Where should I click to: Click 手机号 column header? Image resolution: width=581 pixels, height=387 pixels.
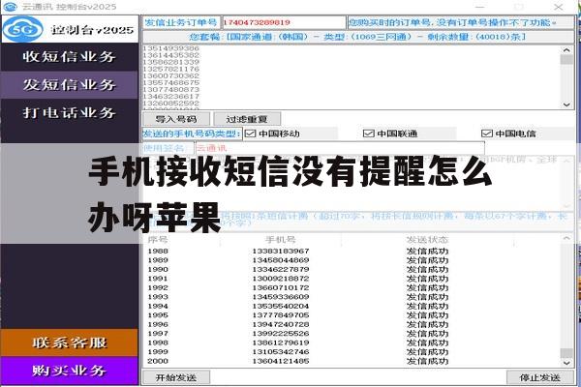[281, 240]
